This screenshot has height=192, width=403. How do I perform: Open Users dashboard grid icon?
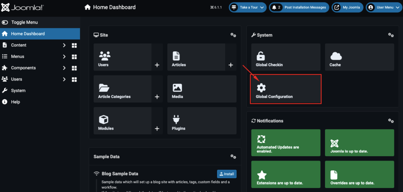coord(74,79)
